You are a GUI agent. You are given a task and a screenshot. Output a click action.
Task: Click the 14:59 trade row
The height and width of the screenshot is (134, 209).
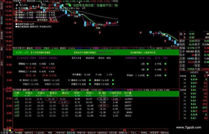(193, 90)
